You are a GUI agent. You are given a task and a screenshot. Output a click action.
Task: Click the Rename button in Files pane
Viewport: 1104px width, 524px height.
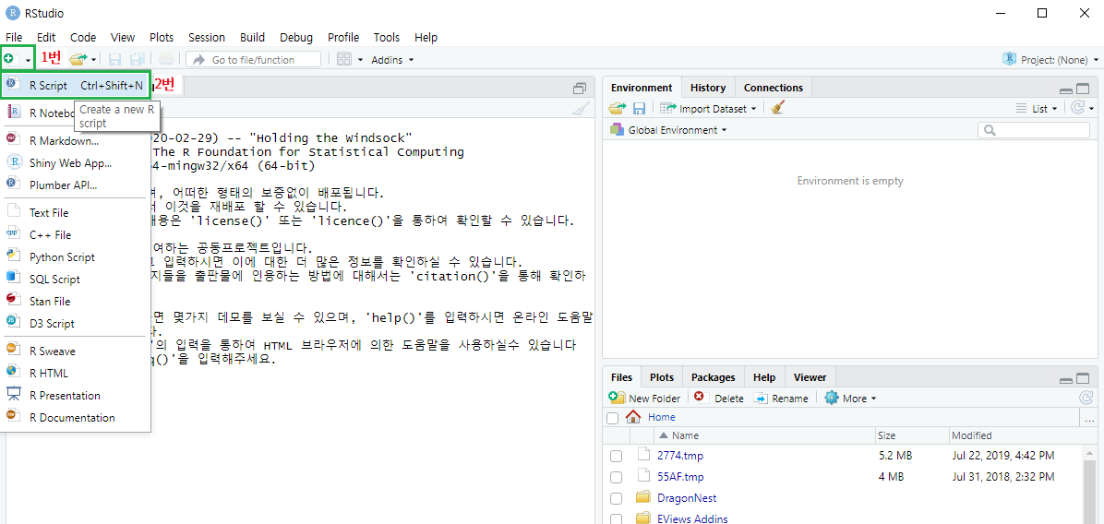[781, 399]
